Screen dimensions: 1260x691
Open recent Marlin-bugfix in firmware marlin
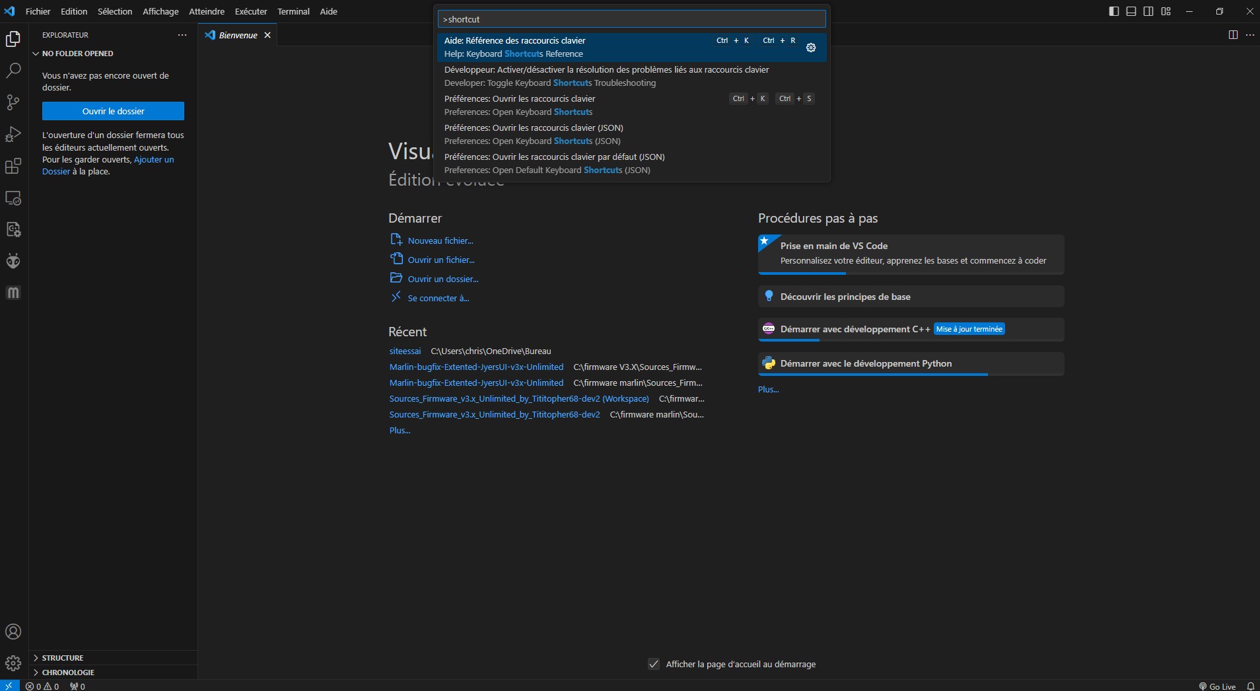pos(476,382)
